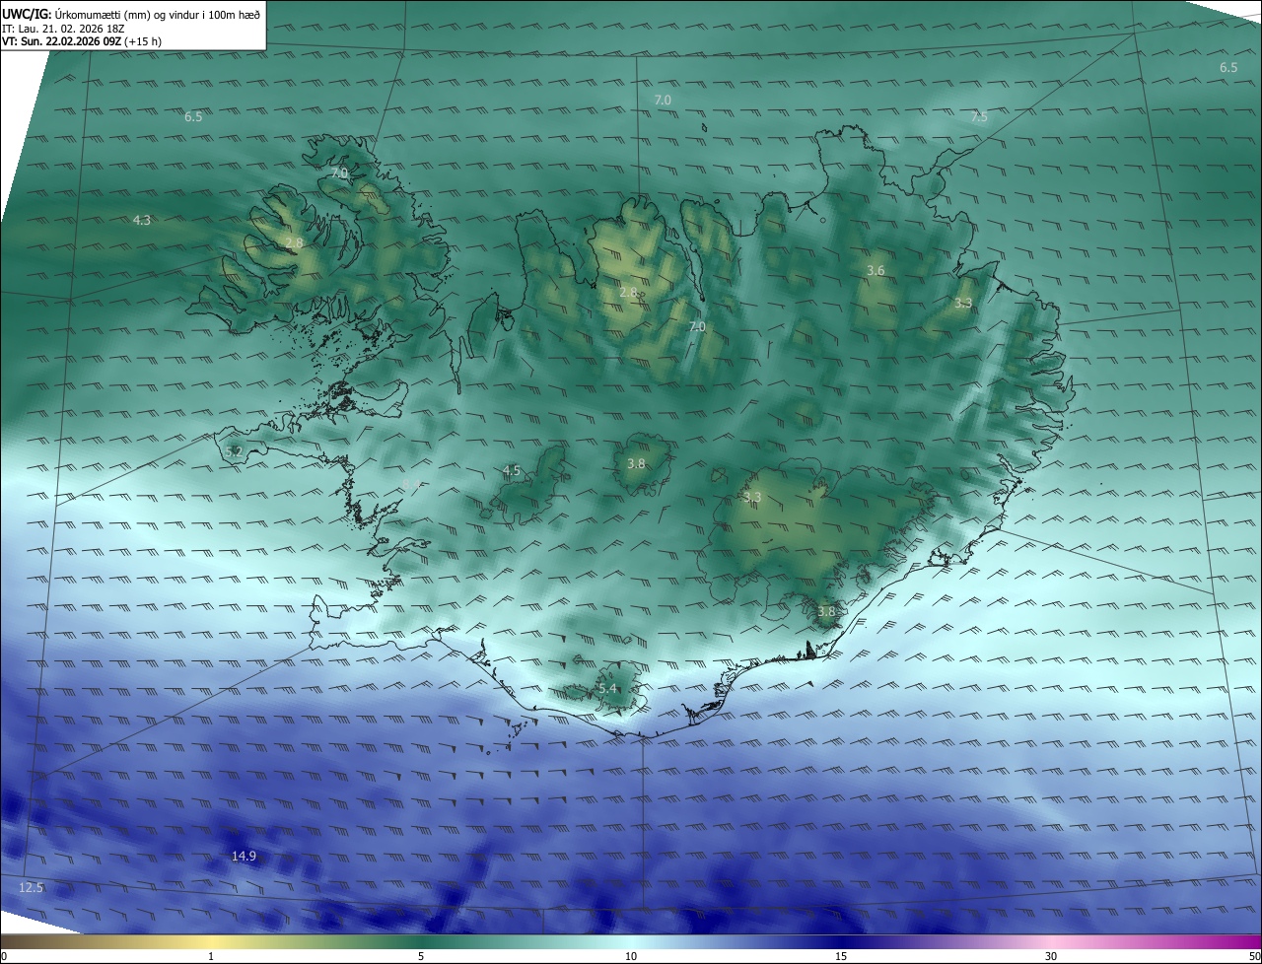This screenshot has height=964, width=1262.
Task: Click the 7.0 value on the northern Westfjords
Action: pos(339,172)
